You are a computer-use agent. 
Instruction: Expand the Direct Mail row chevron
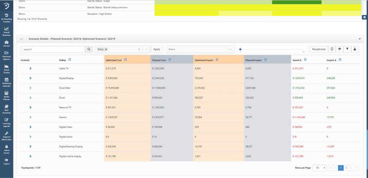click(31, 88)
